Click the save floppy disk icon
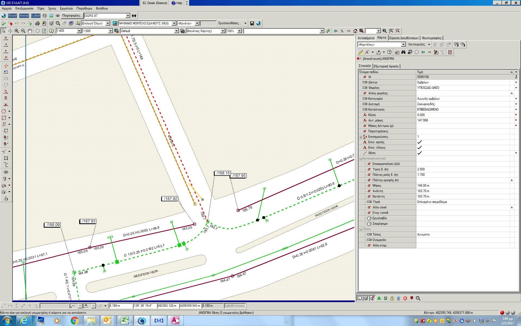The image size is (521, 326). coord(252,23)
